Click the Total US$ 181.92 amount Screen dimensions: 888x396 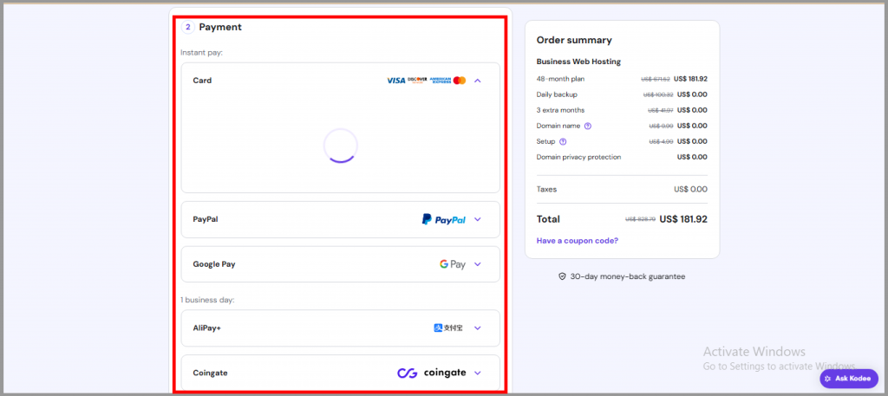click(x=683, y=219)
